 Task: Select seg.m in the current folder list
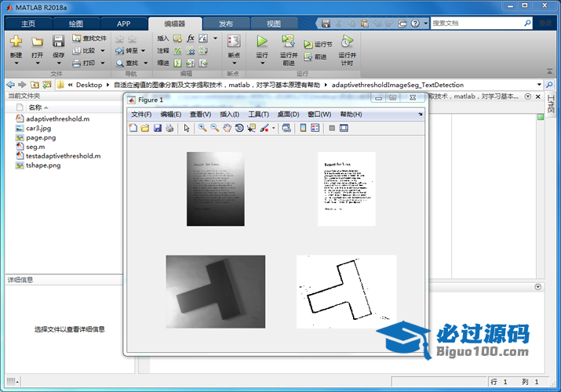coord(35,147)
